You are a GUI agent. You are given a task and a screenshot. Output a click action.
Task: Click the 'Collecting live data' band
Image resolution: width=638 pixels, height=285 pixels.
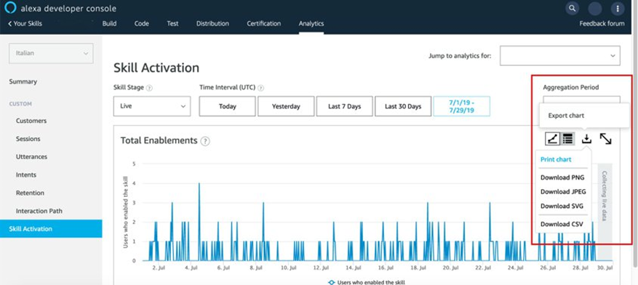click(605, 212)
